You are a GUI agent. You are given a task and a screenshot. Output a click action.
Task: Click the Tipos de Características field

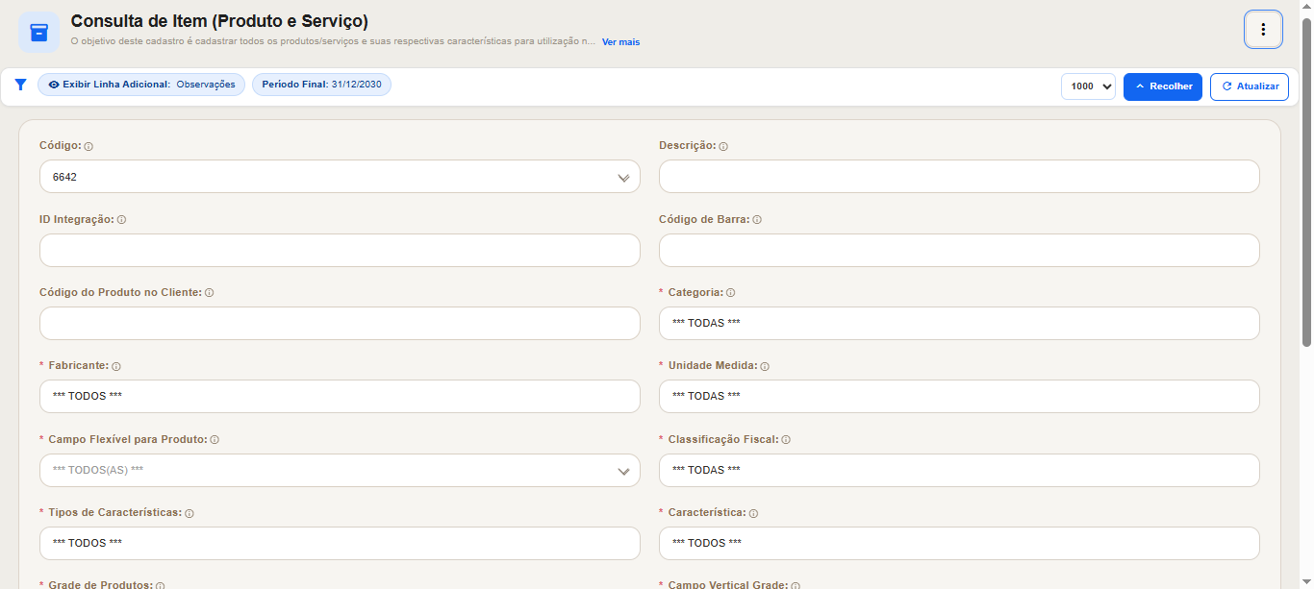(340, 543)
